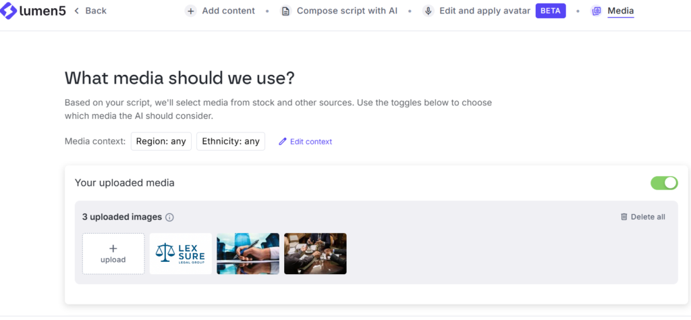This screenshot has width=691, height=320.
Task: Disable the Your uploaded media toggle
Action: tap(664, 183)
